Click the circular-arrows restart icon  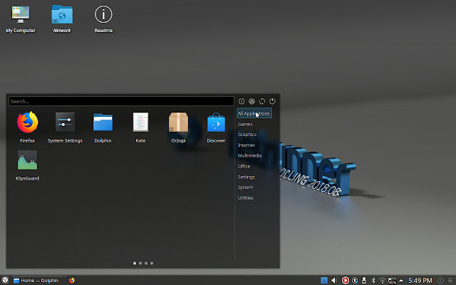pyautogui.click(x=262, y=101)
